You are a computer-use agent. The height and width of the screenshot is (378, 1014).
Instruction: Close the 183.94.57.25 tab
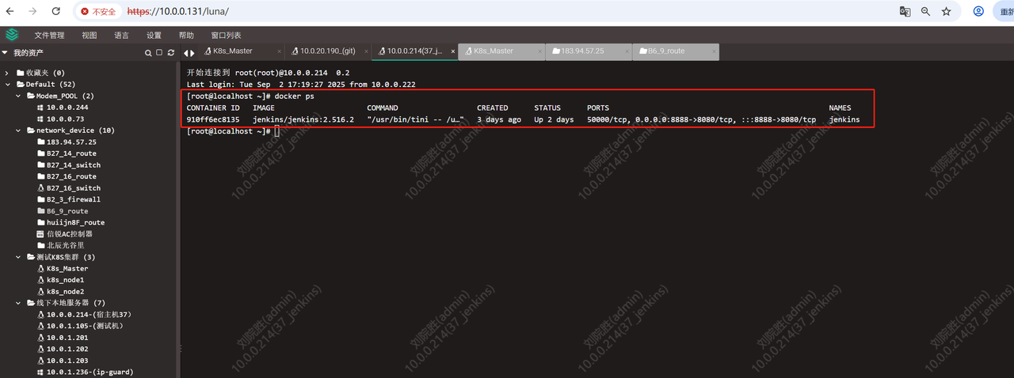coord(627,51)
